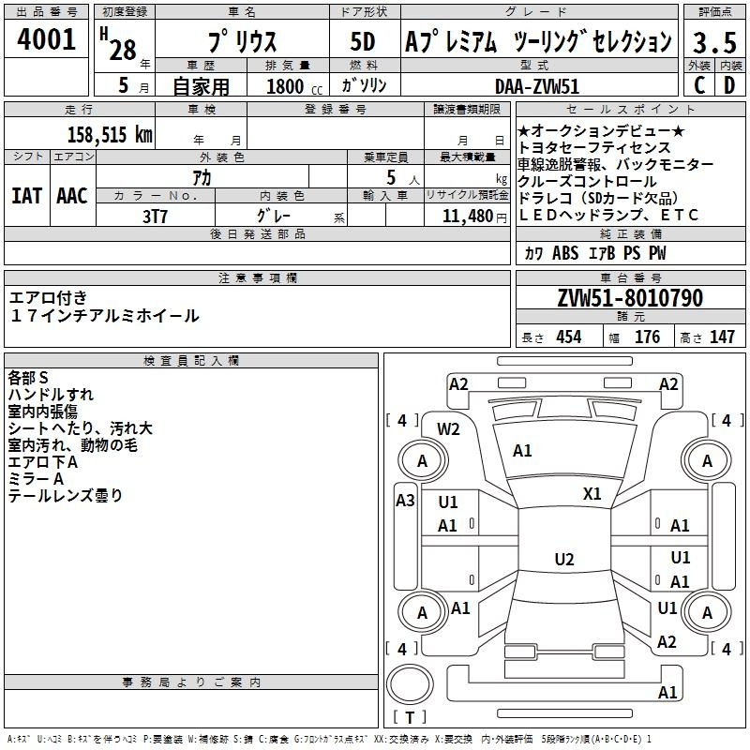Select the door type 5D
Viewport: 750px width, 750px height.
[363, 41]
